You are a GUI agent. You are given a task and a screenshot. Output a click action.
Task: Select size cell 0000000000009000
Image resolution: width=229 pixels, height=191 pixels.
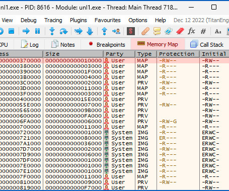73,182
